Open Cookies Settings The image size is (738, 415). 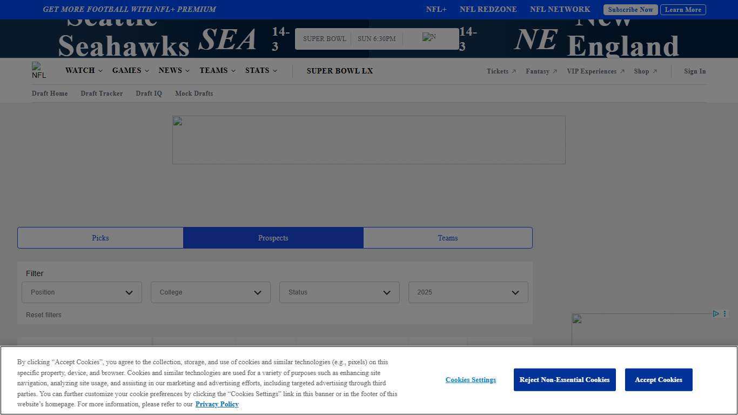[x=471, y=380]
